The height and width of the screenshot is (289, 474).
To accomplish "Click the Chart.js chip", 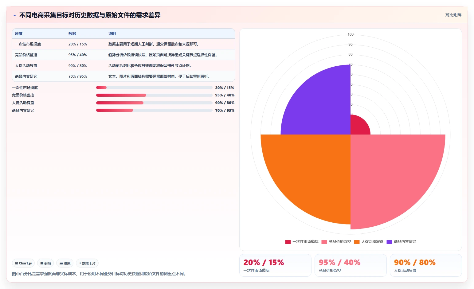I will (23, 263).
